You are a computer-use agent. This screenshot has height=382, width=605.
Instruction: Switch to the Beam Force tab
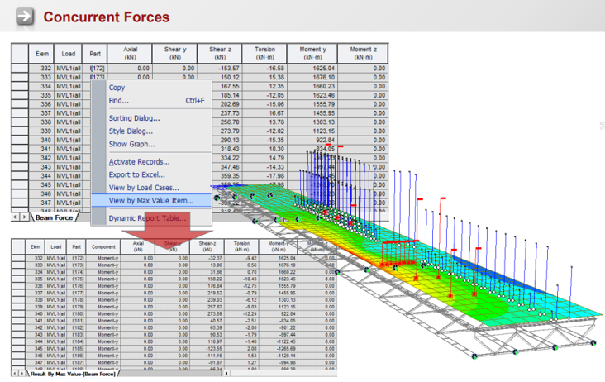click(x=55, y=217)
